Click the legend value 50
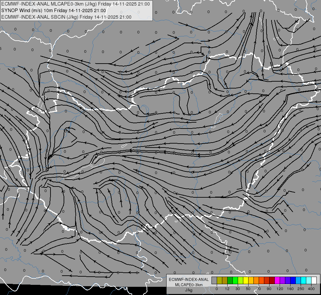The height and width of the screenshot is (295, 321). (x=248, y=289)
